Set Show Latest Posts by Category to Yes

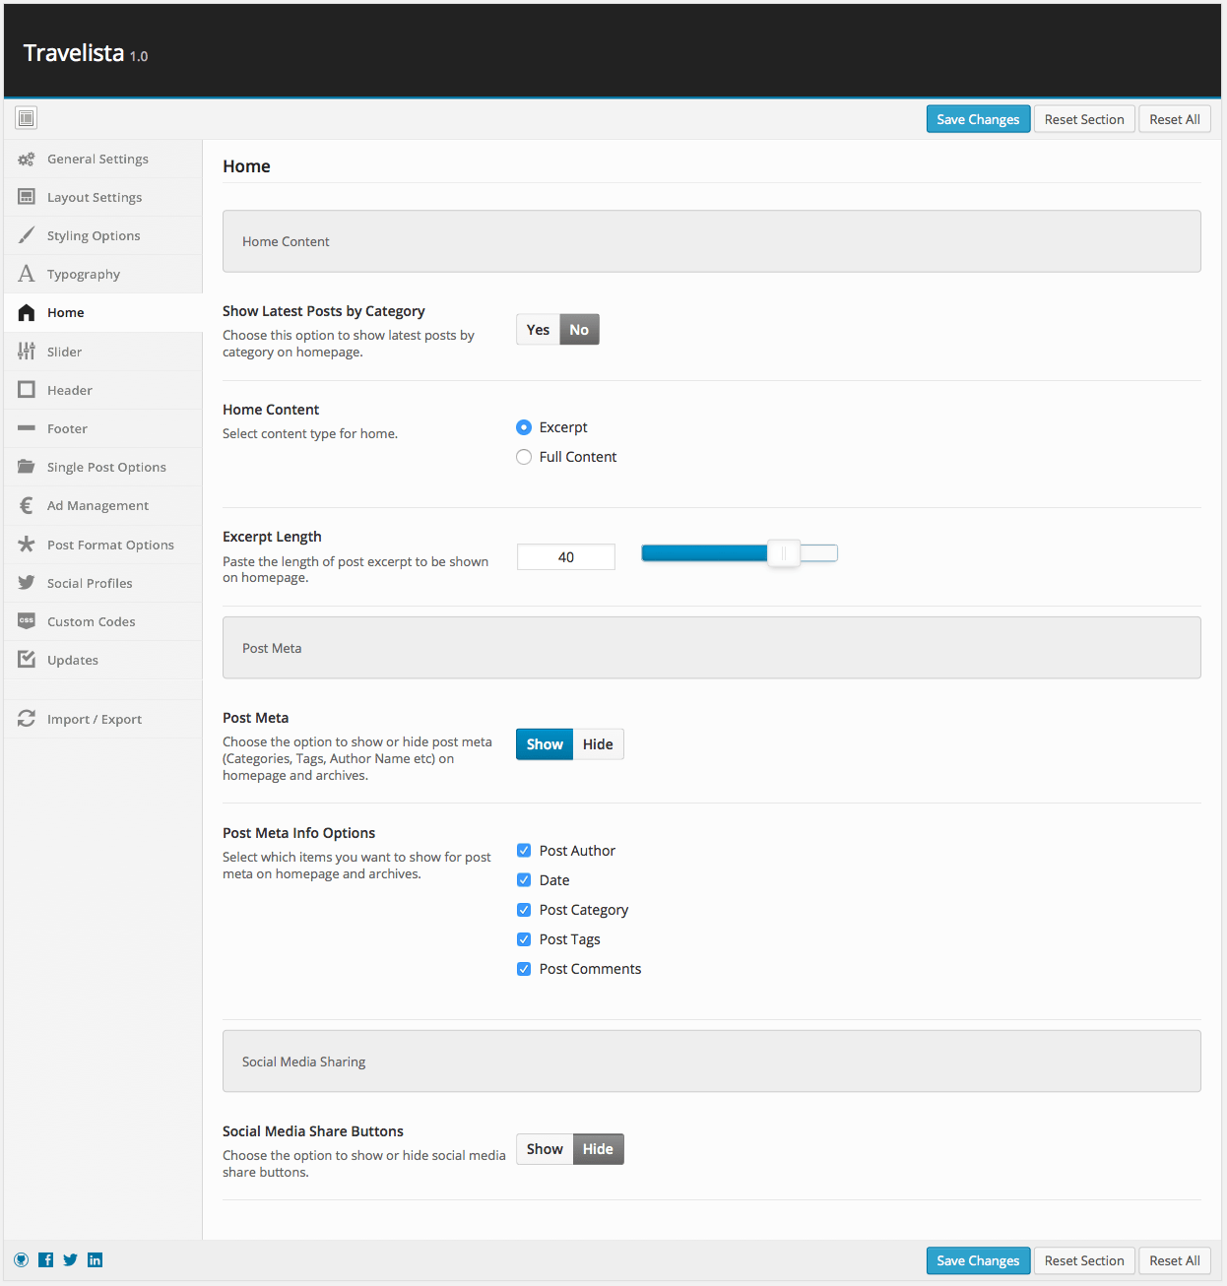coord(538,329)
